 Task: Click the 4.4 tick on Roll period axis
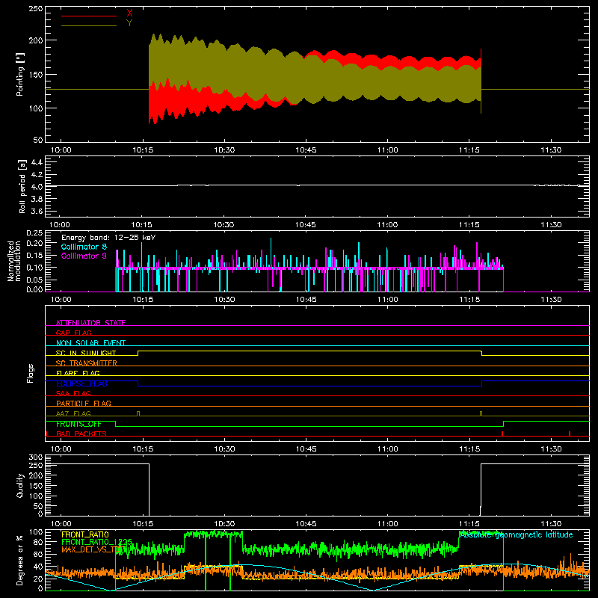tap(37, 162)
